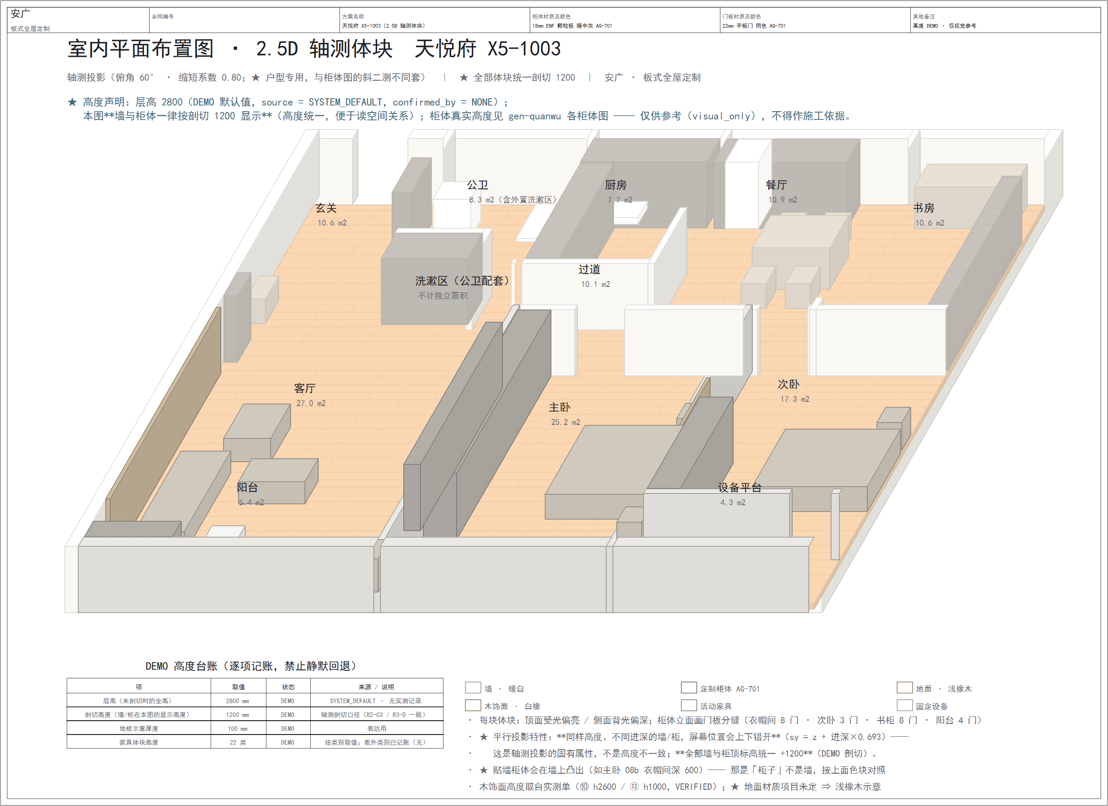Click the 柜体材质及颜色 title block field
1108x806 pixels.
point(625,20)
